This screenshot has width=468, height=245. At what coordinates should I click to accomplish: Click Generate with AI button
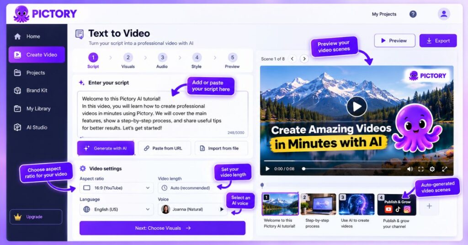coord(106,148)
